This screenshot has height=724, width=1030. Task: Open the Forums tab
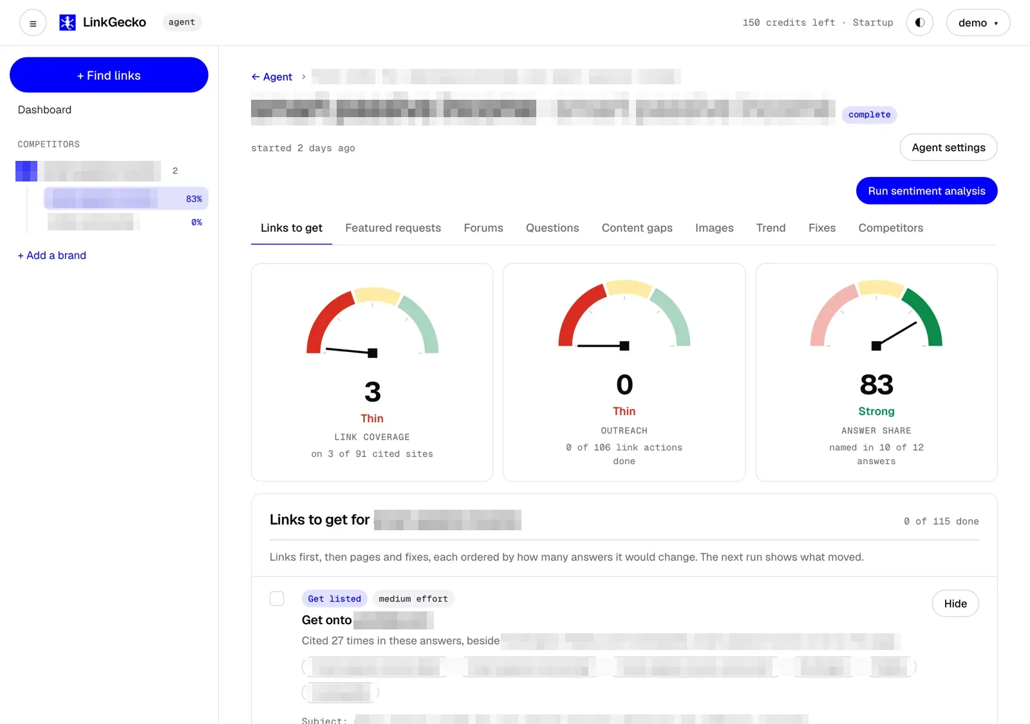click(x=483, y=228)
